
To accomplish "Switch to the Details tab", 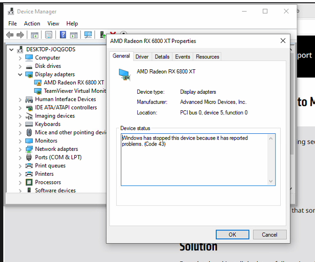I will [x=162, y=57].
